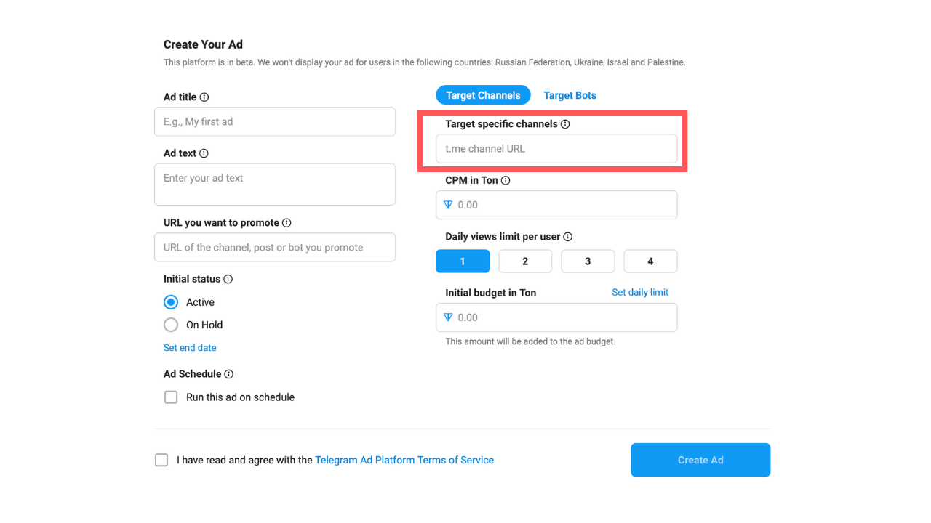
Task: Check the Terms of Service agreement box
Action: (x=161, y=460)
